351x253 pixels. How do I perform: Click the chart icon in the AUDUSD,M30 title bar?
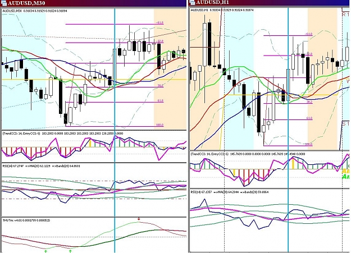4,3
